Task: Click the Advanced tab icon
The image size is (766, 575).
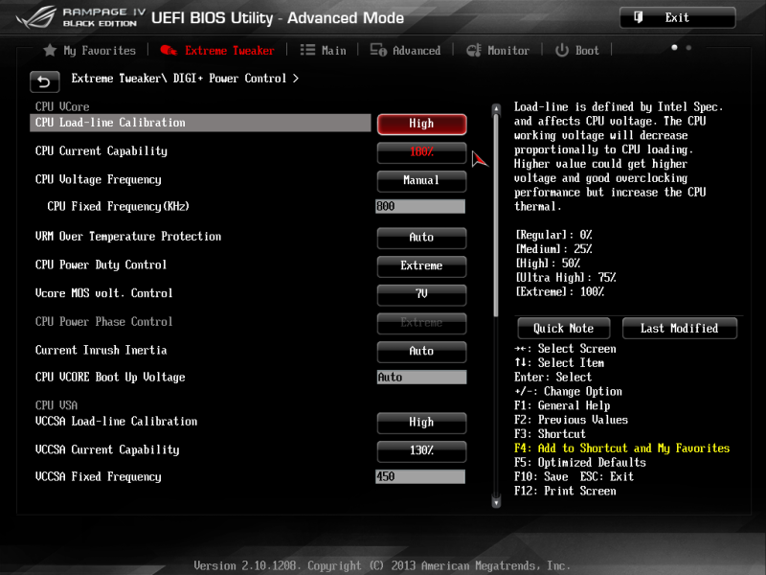Action: coord(378,50)
